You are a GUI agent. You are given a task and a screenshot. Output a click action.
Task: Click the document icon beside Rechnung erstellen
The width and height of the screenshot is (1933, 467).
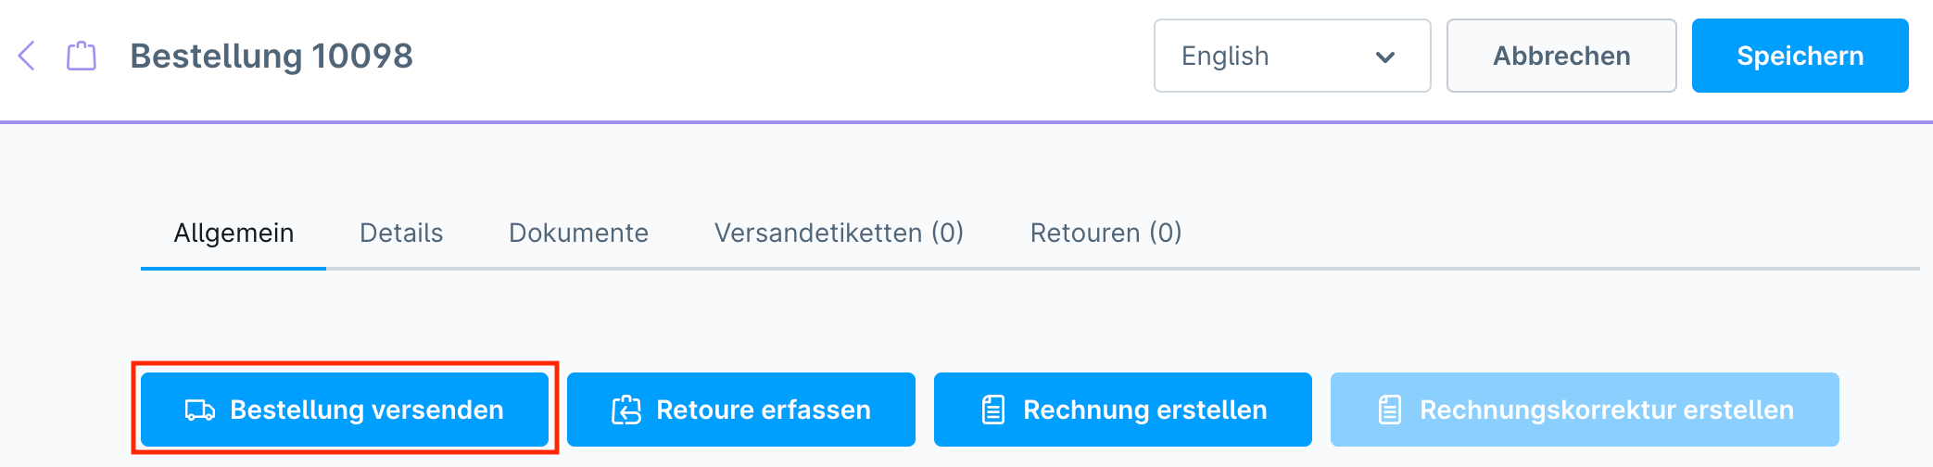(x=993, y=410)
